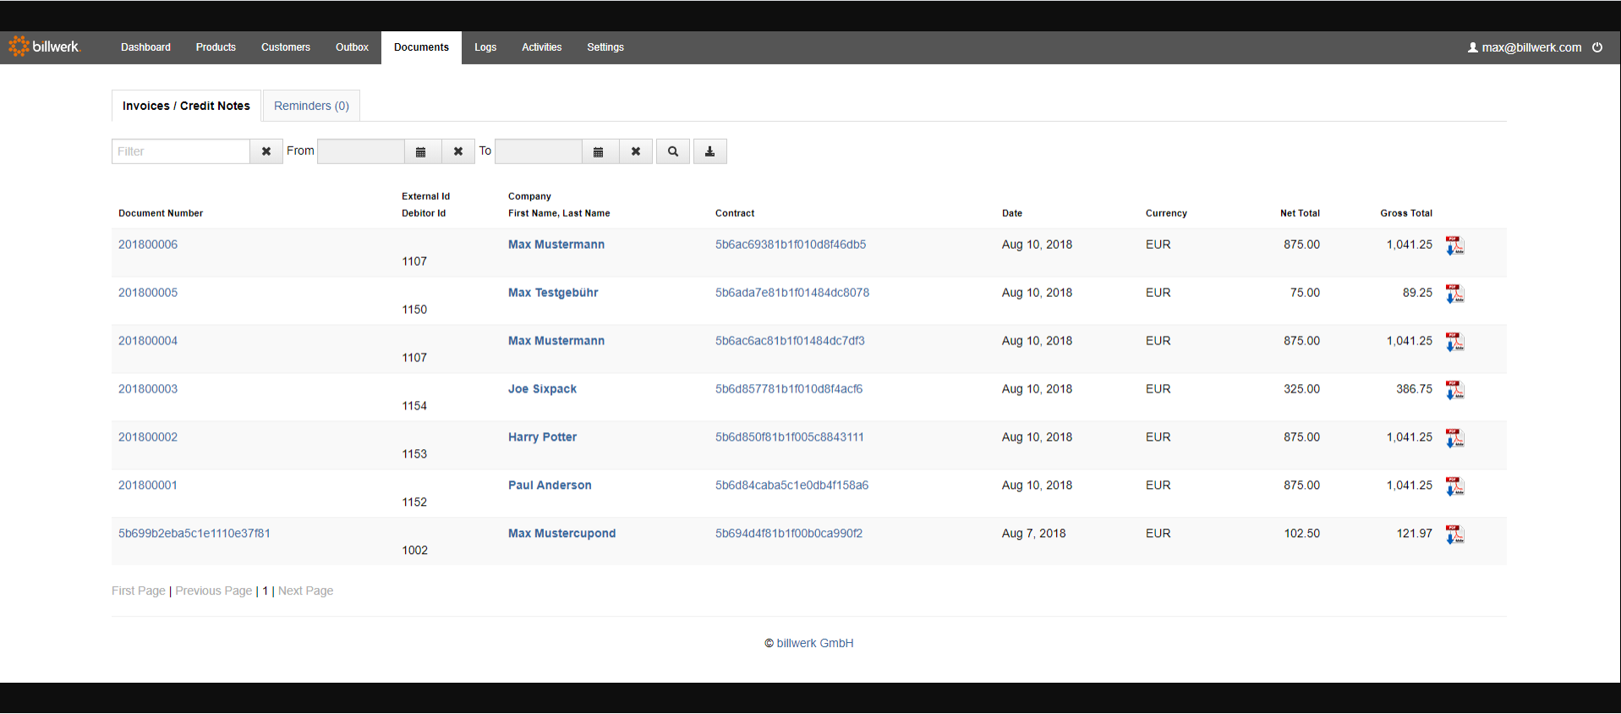Download PDF for invoice 201800003
The height and width of the screenshot is (714, 1621).
[x=1454, y=390]
